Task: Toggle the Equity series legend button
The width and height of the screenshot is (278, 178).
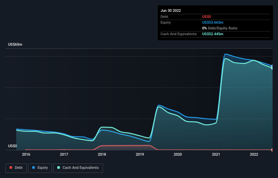Action: click(40, 168)
